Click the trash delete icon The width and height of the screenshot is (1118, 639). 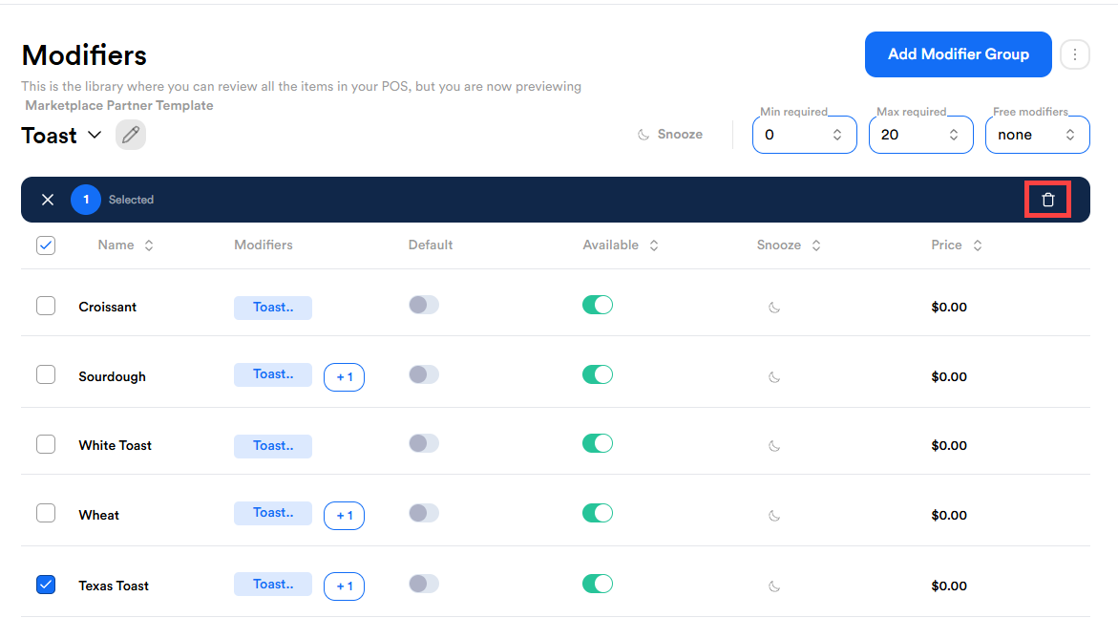coord(1047,200)
